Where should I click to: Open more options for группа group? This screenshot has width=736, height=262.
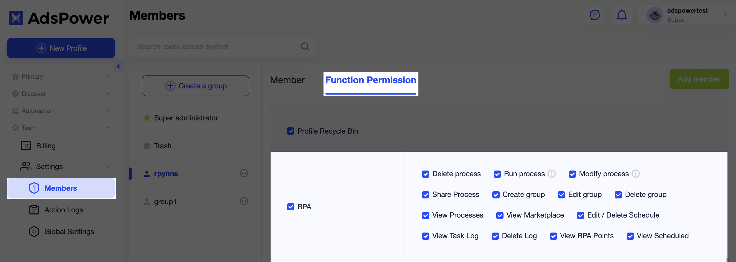coord(244,173)
